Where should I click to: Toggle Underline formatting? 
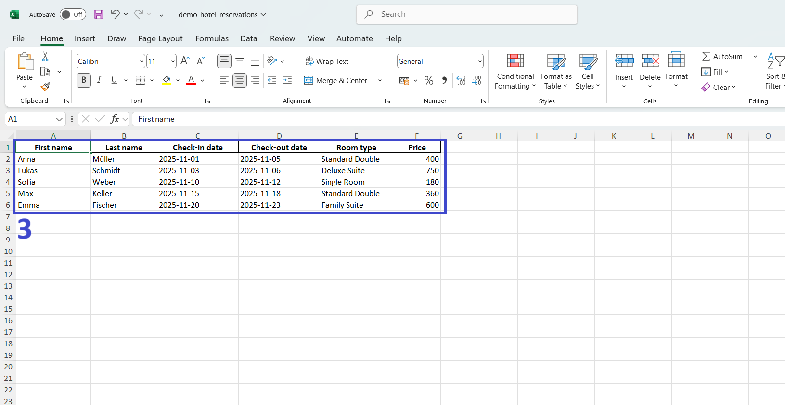pyautogui.click(x=114, y=80)
